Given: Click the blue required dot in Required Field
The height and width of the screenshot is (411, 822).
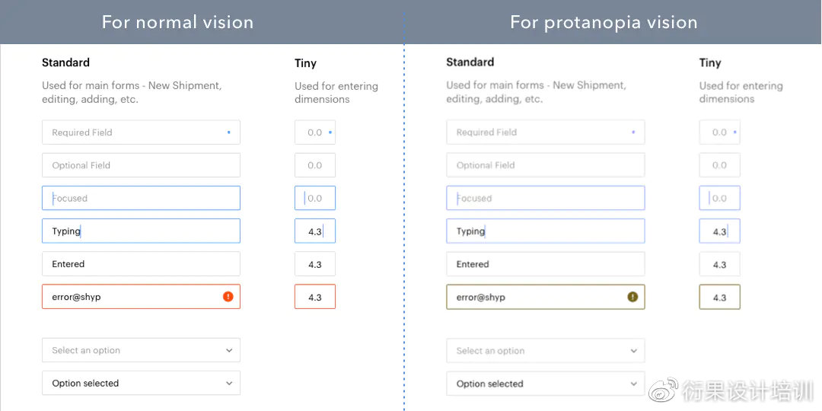Looking at the screenshot, I should 228,132.
